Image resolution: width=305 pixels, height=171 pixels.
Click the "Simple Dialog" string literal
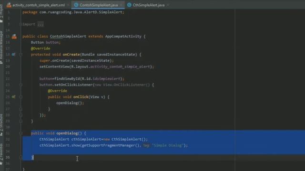pyautogui.click(x=167, y=145)
